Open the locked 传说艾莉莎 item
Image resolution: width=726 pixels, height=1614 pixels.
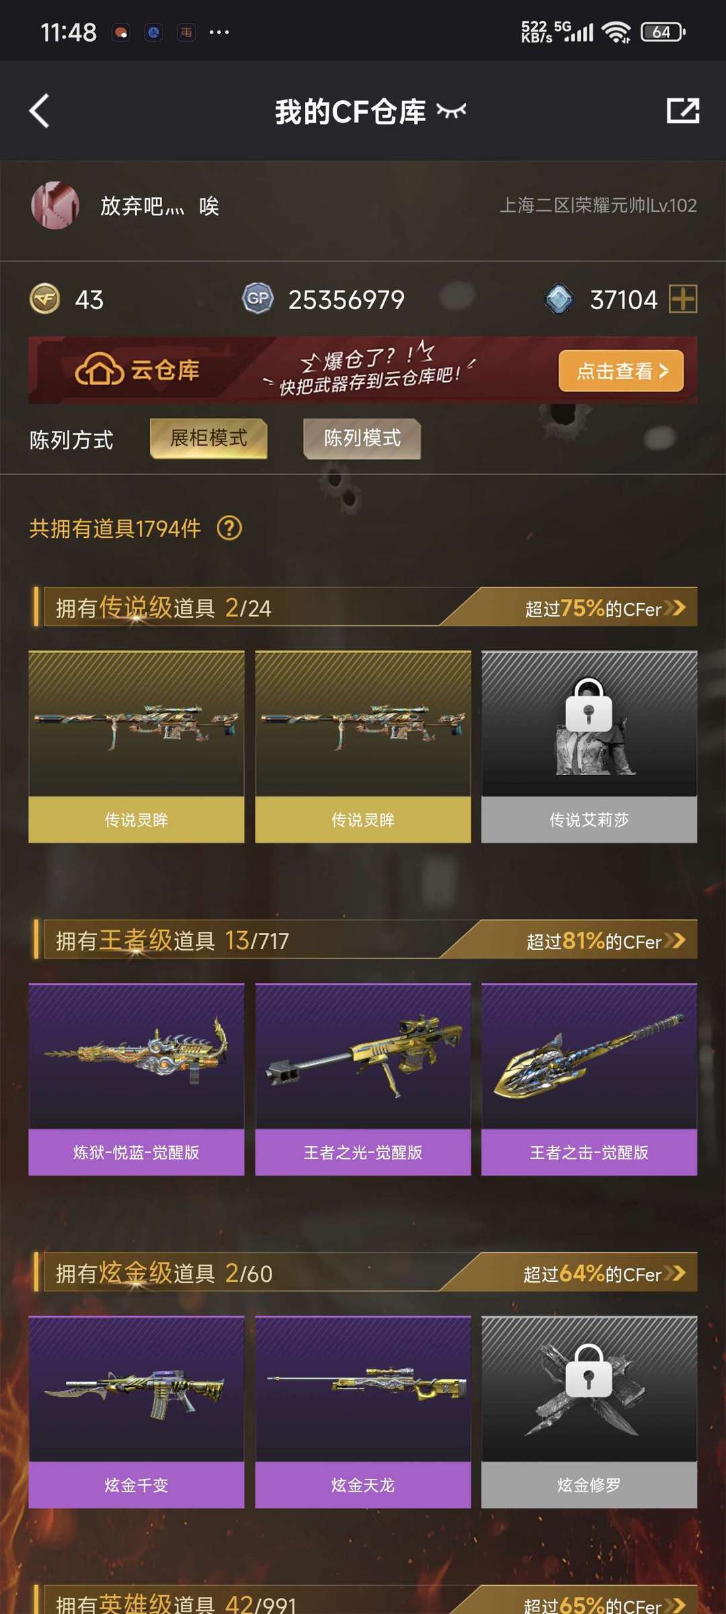pyautogui.click(x=590, y=747)
